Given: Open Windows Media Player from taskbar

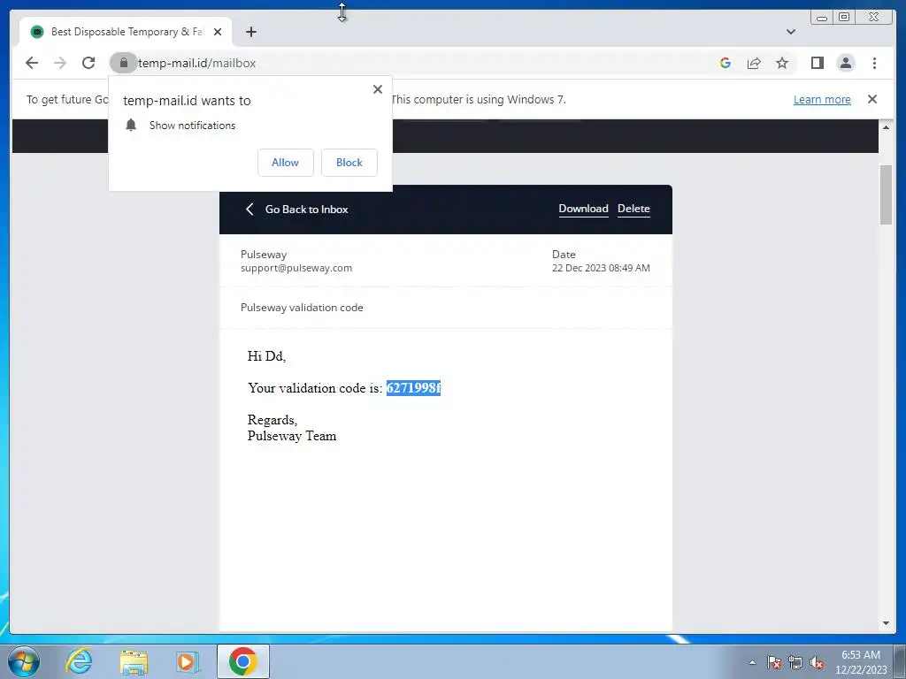Looking at the screenshot, I should click(188, 661).
